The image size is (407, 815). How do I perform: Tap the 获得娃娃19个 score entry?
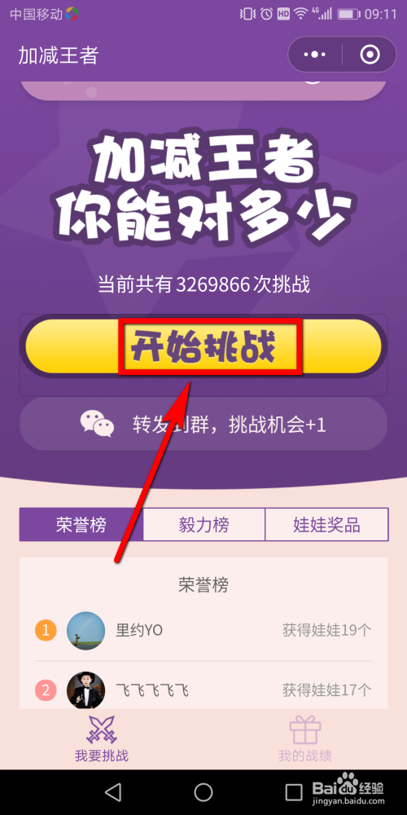pyautogui.click(x=327, y=631)
